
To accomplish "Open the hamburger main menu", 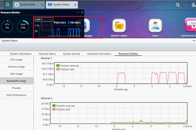I will point(8,5).
